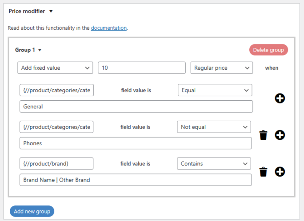Click plus icon beside the General condition
Viewport: 304px width, 221px height.
(x=280, y=99)
